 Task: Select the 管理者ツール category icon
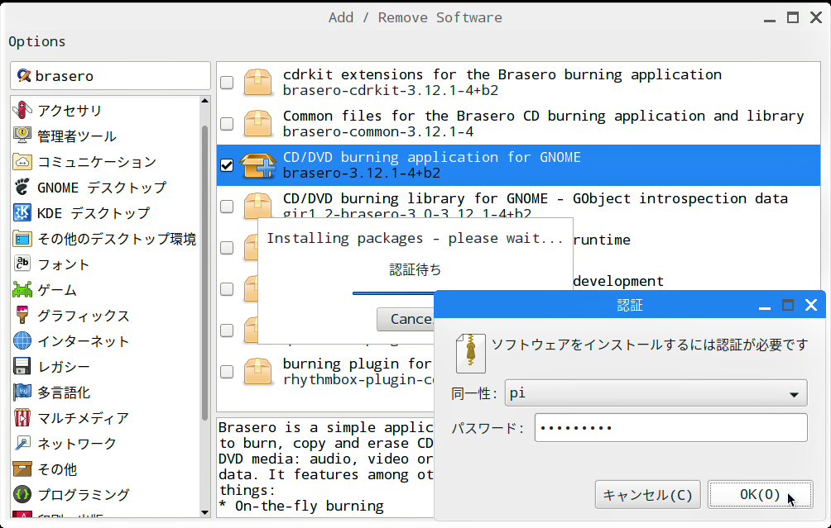click(x=22, y=136)
